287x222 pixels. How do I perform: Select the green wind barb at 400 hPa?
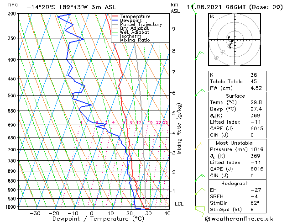[x=199, y=56]
